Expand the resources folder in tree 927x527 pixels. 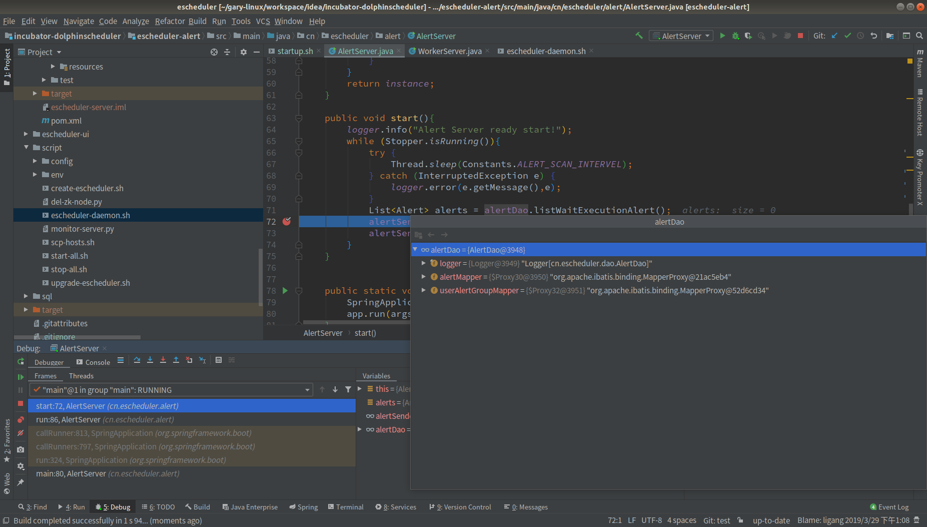pyautogui.click(x=53, y=67)
